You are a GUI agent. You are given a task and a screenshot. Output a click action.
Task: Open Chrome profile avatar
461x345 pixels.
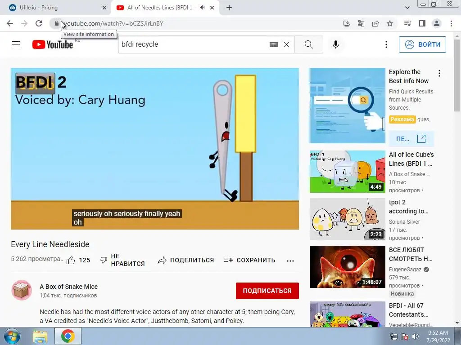[x=437, y=23]
